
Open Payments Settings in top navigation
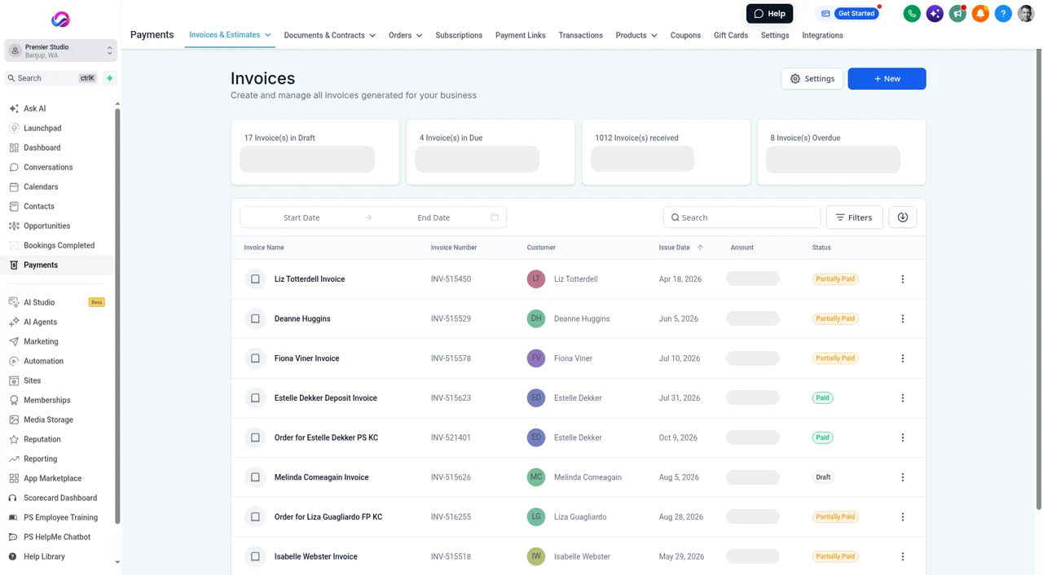tap(775, 36)
